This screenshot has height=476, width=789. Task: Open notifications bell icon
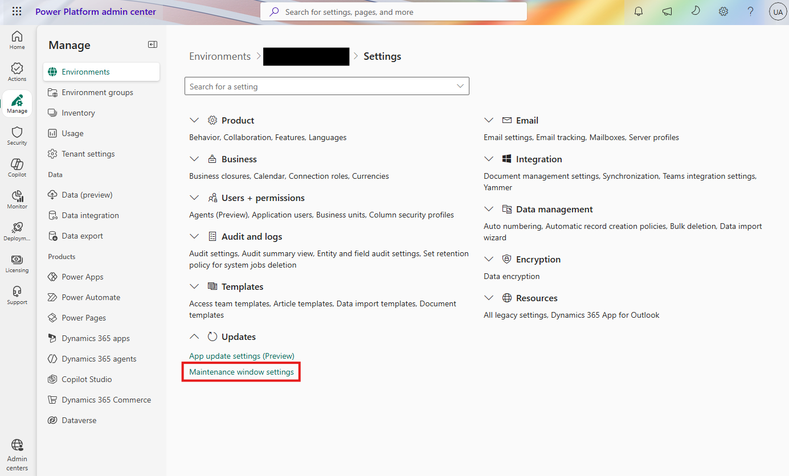639,12
